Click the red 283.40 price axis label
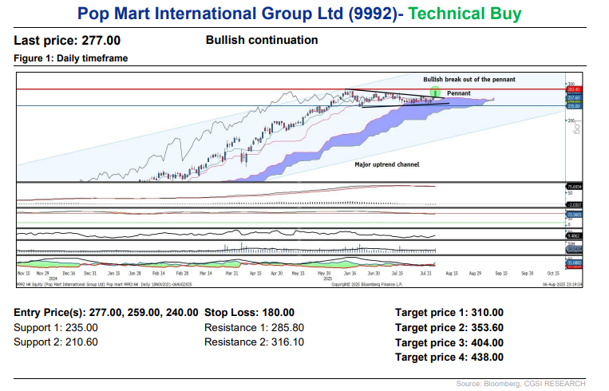The image size is (609, 391). coord(574,89)
